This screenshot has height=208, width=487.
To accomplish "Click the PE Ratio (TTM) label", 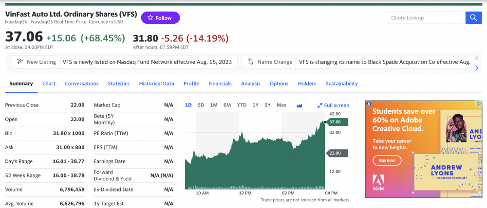I will (111, 133).
